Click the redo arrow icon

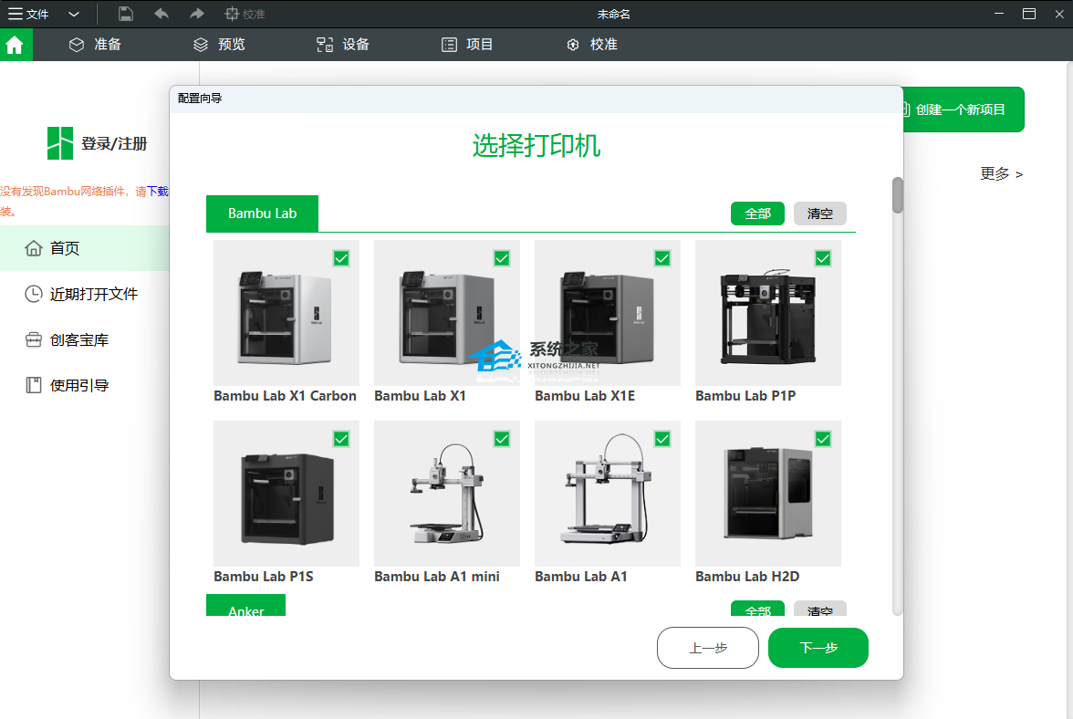tap(197, 14)
